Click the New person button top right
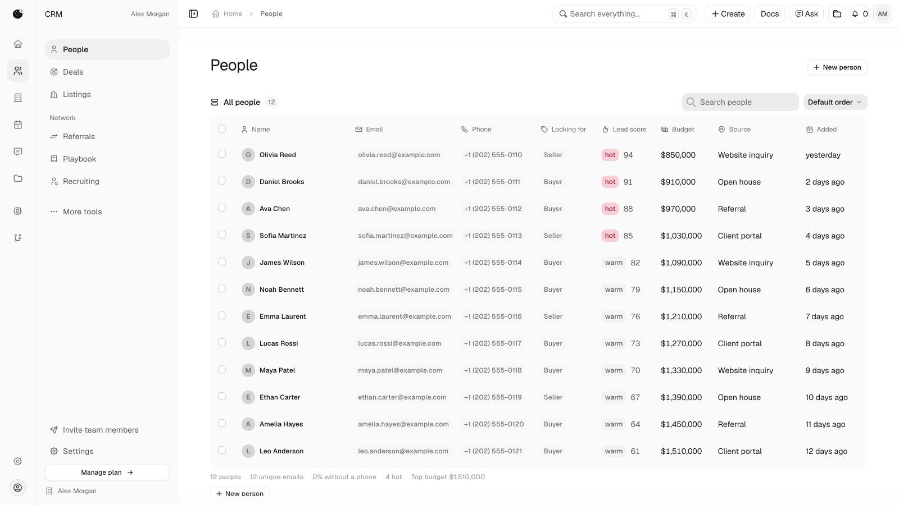The image size is (899, 505). (837, 67)
